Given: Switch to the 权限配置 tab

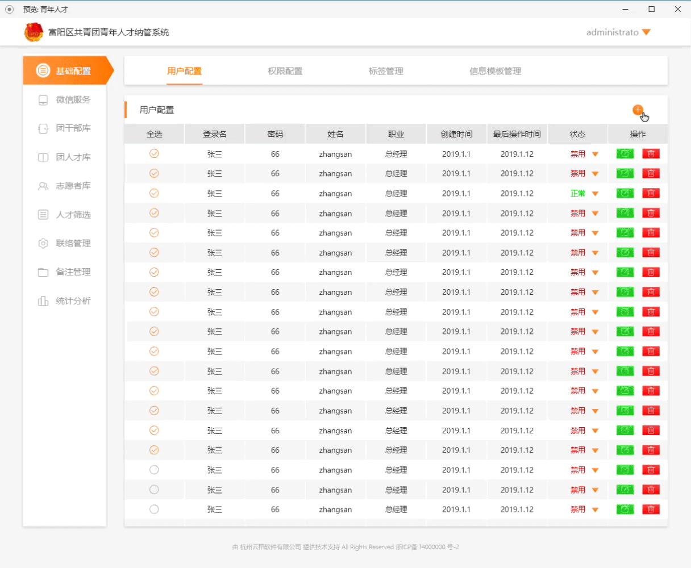Looking at the screenshot, I should pos(285,71).
